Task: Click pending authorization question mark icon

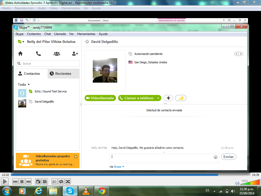Action: [x=130, y=54]
